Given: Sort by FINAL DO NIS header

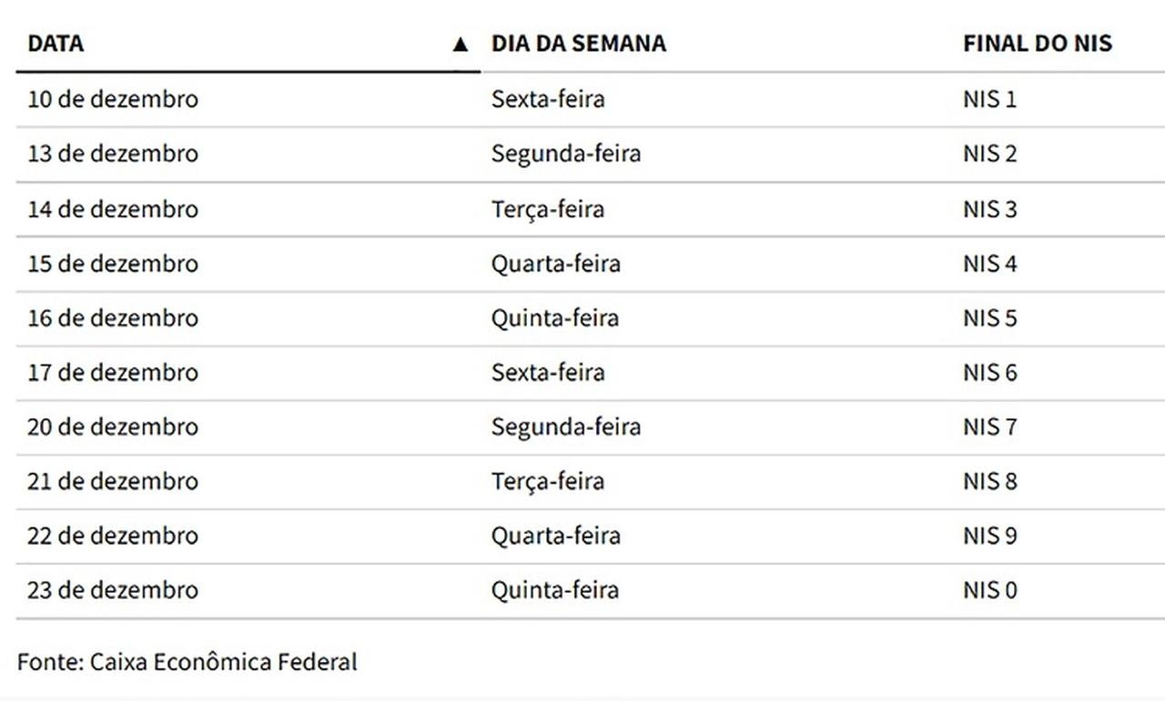Looking at the screenshot, I should (x=1037, y=44).
